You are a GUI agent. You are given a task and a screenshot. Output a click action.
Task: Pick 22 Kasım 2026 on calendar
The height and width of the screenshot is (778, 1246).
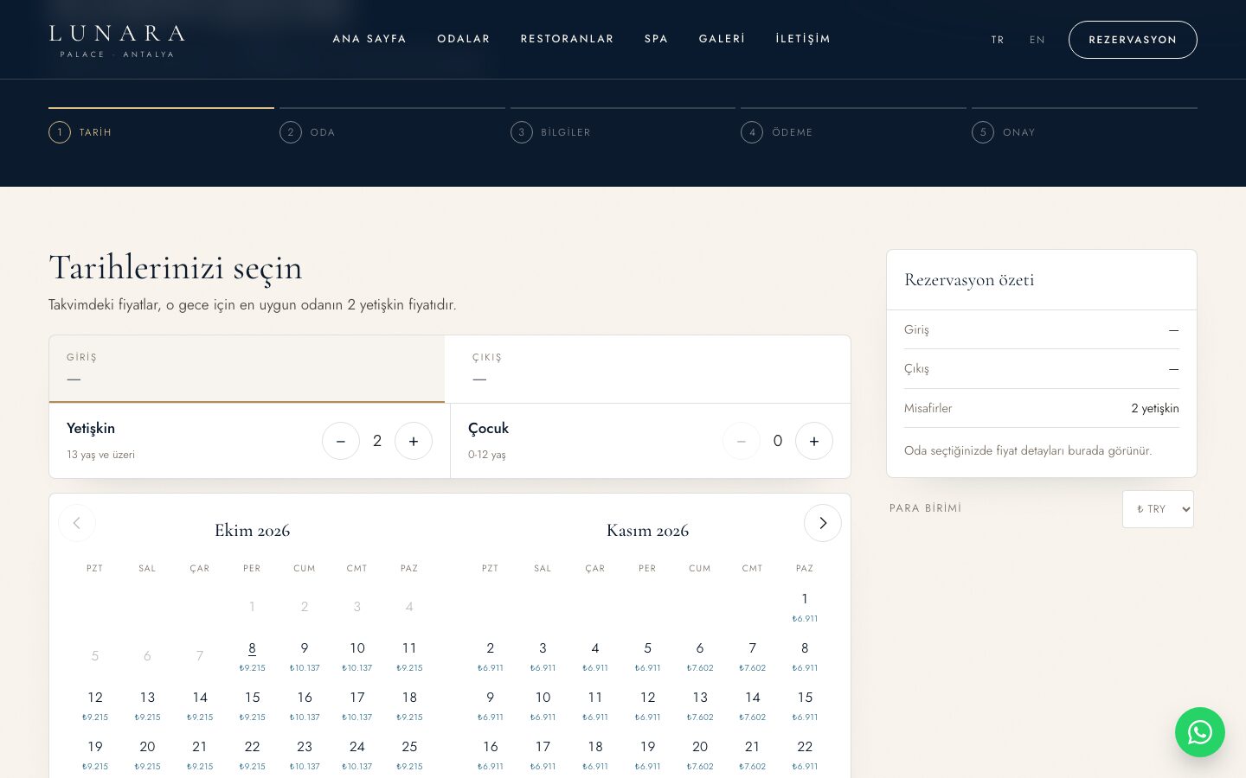point(805,755)
